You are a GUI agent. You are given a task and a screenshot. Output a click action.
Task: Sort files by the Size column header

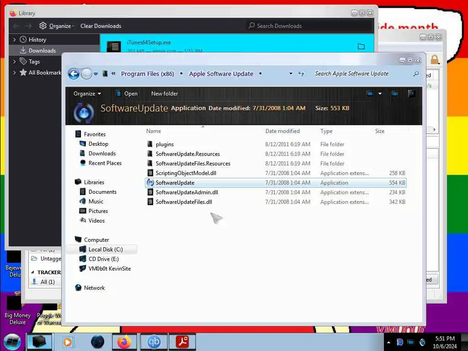pos(380,131)
